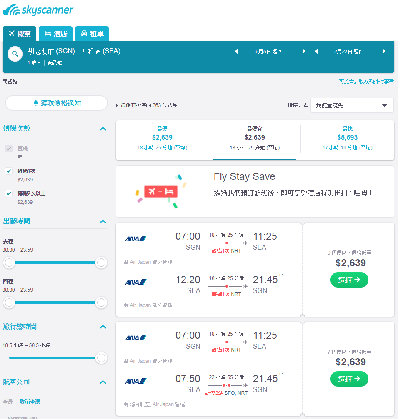This screenshot has width=398, height=419.
Task: Click the 1 成人 | 商務艙 traveller details
Action: click(45, 62)
